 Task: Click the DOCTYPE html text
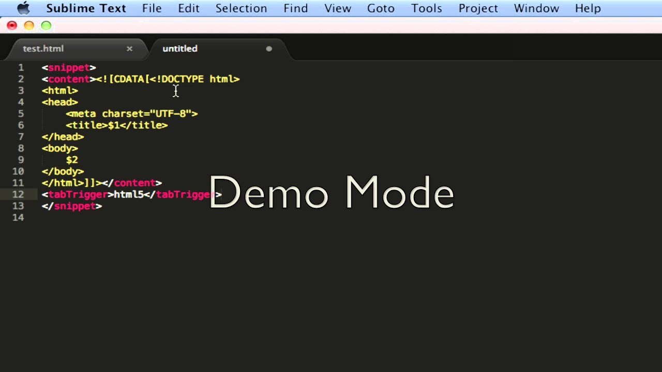point(195,79)
